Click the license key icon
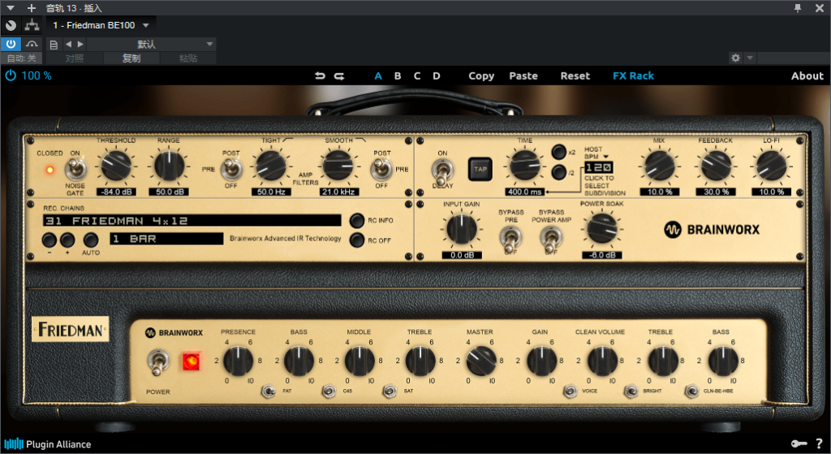This screenshot has width=831, height=454. [x=799, y=443]
